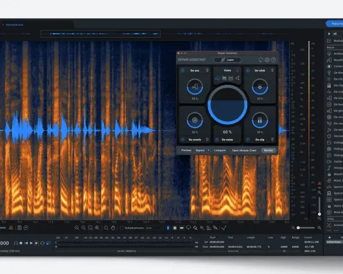
Task: Click the zoom out magnifier in bottom toolbar
Action: click(x=83, y=228)
